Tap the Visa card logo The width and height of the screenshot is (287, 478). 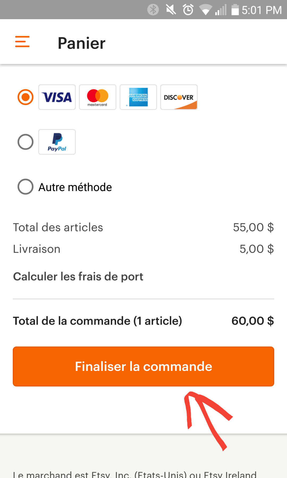point(57,97)
